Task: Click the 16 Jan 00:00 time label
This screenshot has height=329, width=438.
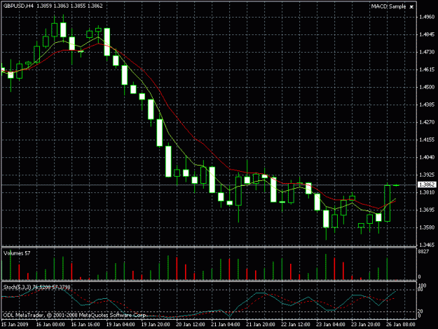Action: 50,324
